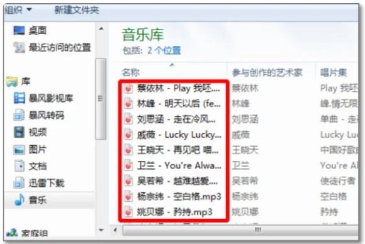Click the mp3 icon of 吴若希 file

(x=128, y=180)
